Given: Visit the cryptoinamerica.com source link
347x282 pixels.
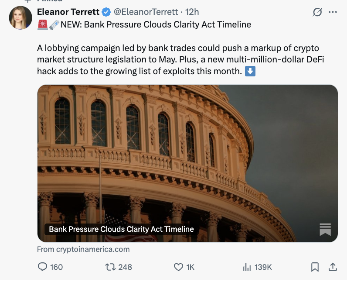Looking at the screenshot, I should pos(83,249).
